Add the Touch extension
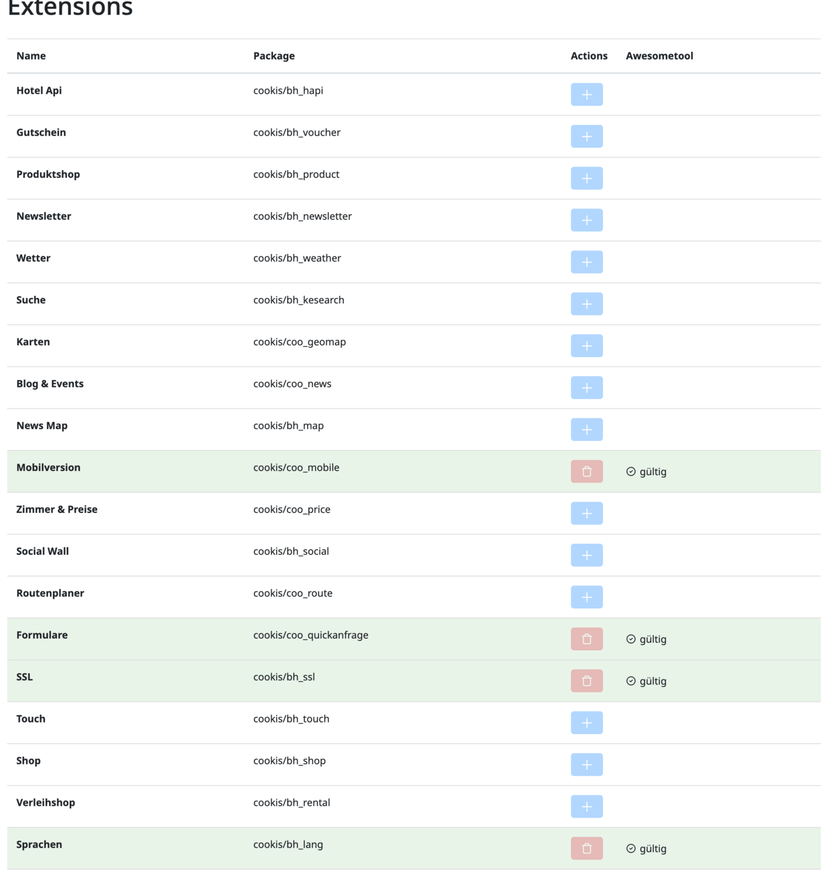This screenshot has height=875, width=825. tap(586, 722)
